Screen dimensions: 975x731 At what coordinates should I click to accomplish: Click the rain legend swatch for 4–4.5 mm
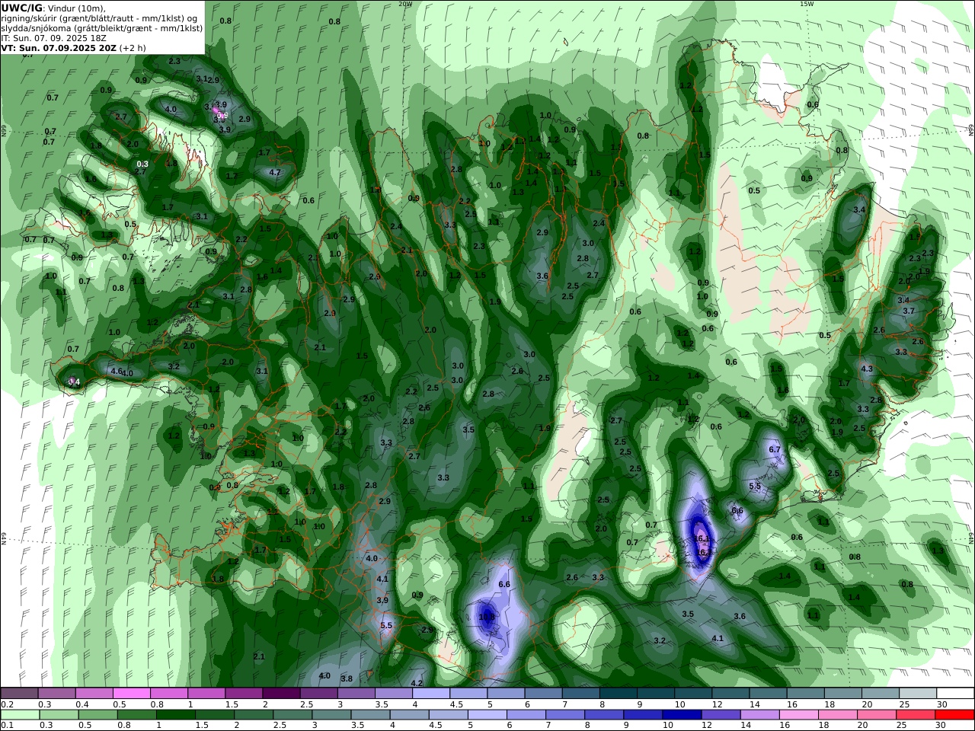tap(410, 715)
